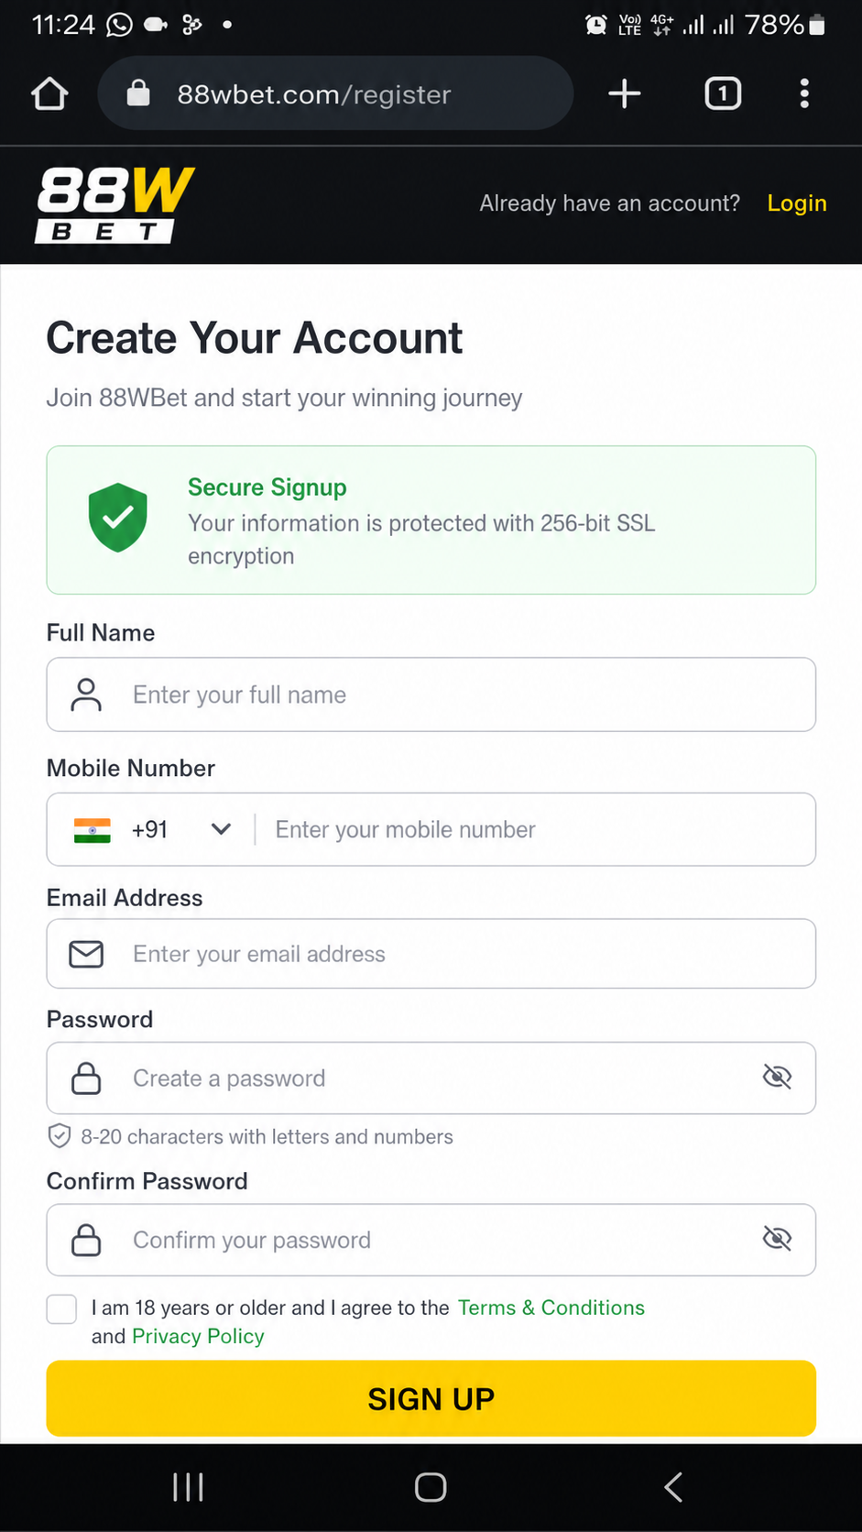The image size is (862, 1532).
Task: Tap the 88wbet.com/register address bar
Action: [335, 93]
